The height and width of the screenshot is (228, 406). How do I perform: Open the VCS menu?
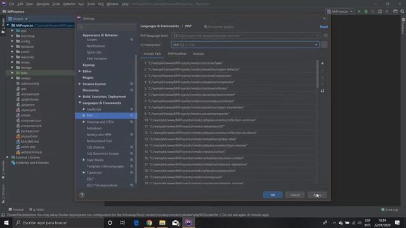pyautogui.click(x=101, y=4)
